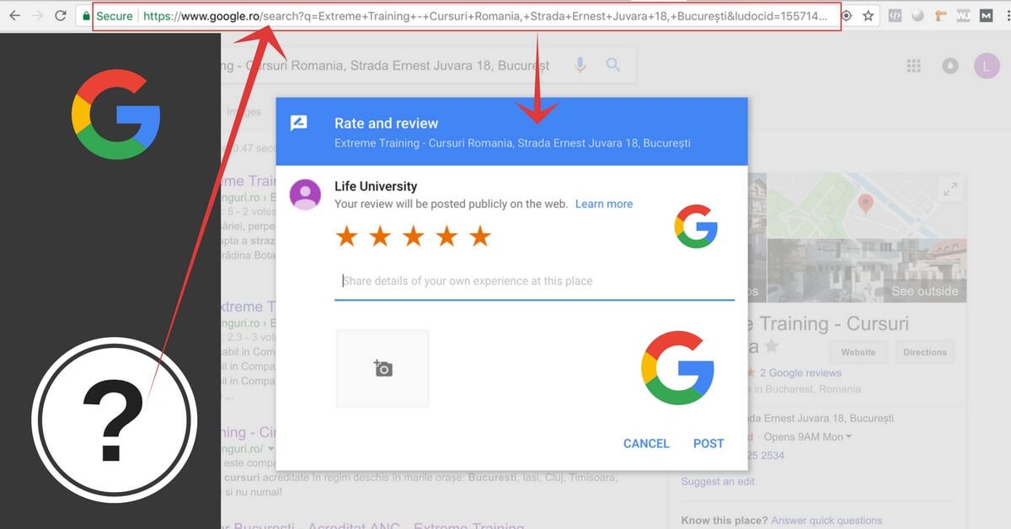
Task: Give a five-star rating
Action: pyautogui.click(x=479, y=236)
